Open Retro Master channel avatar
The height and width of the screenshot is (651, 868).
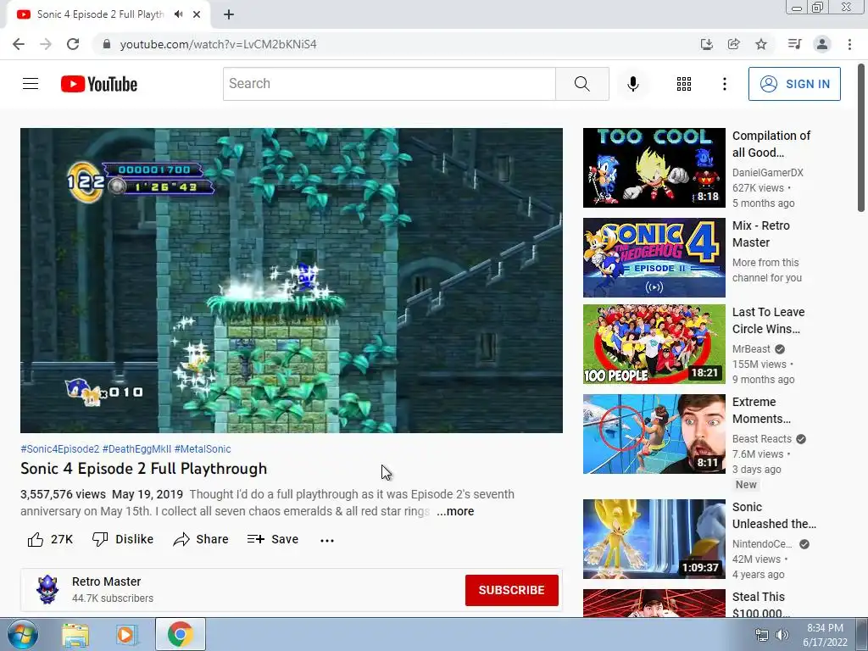coord(47,590)
